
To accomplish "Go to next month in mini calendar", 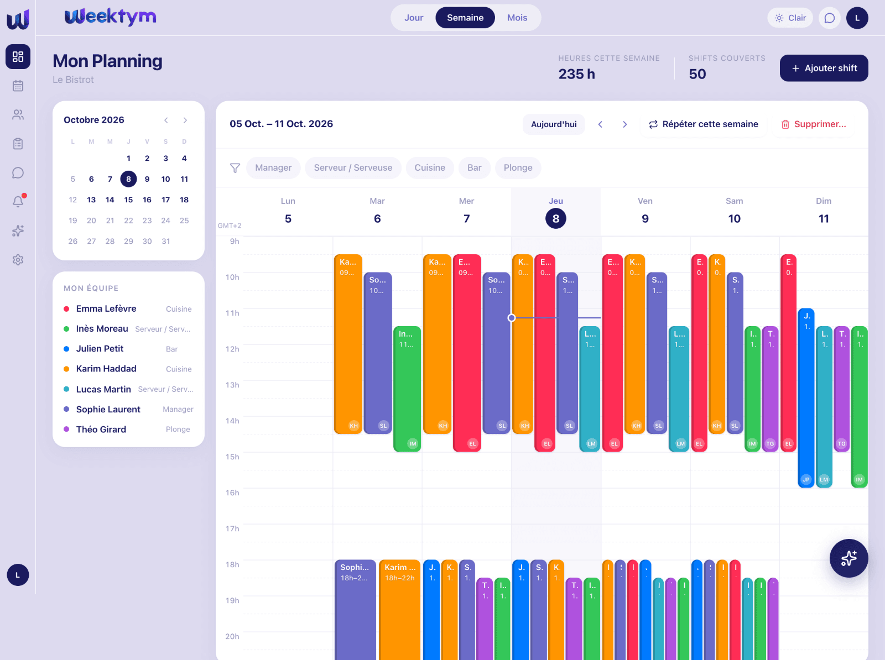I will pos(185,120).
